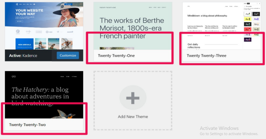Select the dark purple Aa style swatch

point(248,40)
